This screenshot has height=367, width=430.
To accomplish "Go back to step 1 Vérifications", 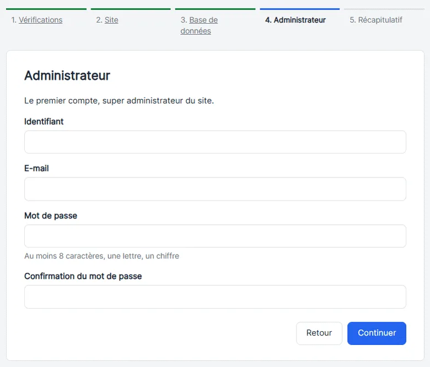I will point(41,20).
